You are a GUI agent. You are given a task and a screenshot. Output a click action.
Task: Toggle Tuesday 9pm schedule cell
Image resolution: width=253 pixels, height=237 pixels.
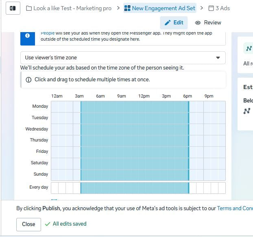207,118
